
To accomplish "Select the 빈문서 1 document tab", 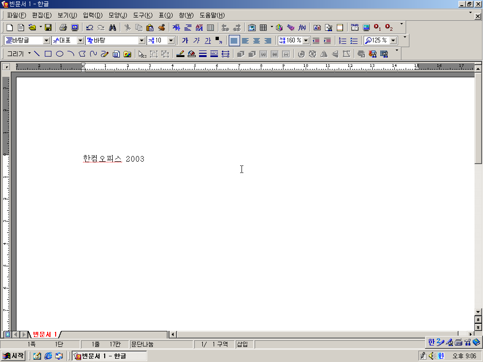I will (x=45, y=334).
